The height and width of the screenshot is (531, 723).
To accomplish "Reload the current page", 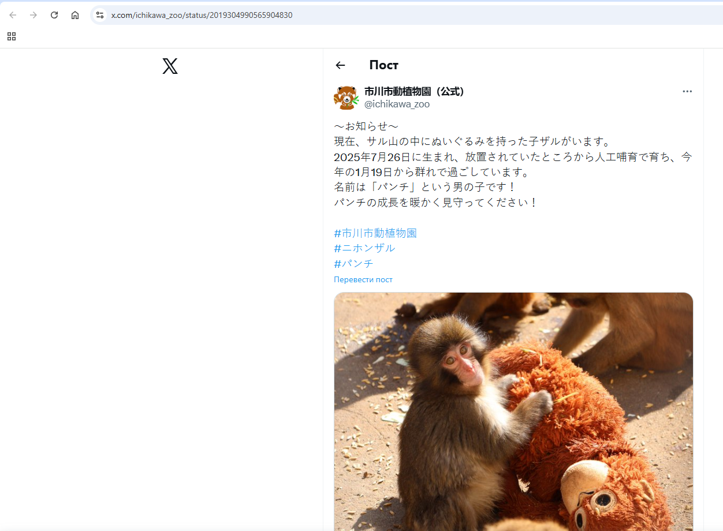I will pos(54,15).
